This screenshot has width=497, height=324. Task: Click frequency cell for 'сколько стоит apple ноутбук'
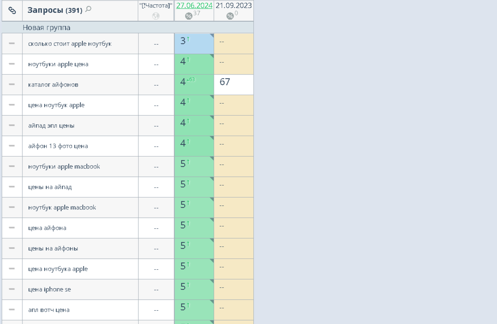click(x=156, y=43)
